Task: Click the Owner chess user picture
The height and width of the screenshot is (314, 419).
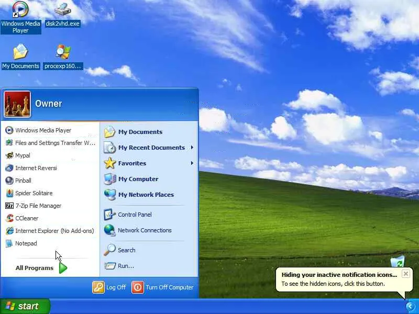Action: pos(17,104)
